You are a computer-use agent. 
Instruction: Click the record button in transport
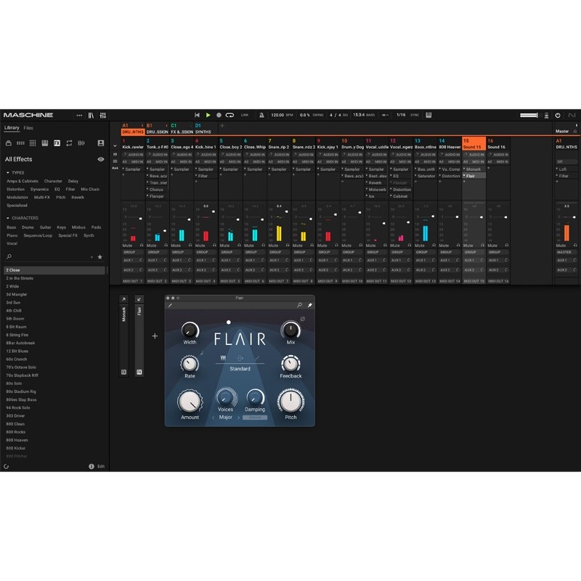coord(219,115)
